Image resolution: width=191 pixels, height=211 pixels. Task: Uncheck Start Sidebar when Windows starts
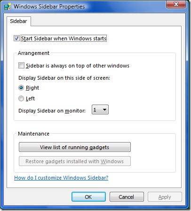coord(16,38)
